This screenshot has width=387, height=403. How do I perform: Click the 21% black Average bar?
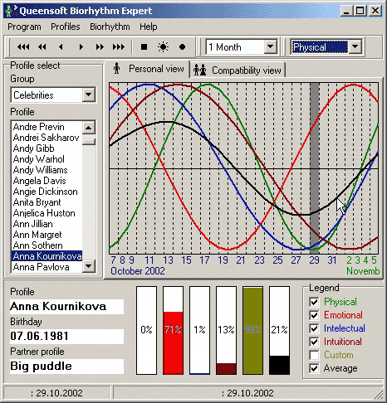[279, 330]
